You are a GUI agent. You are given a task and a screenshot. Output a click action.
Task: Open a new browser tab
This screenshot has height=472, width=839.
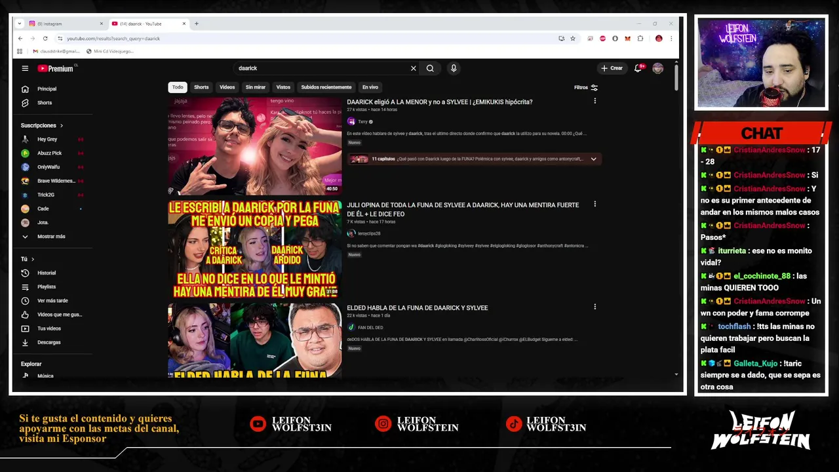[x=196, y=24]
